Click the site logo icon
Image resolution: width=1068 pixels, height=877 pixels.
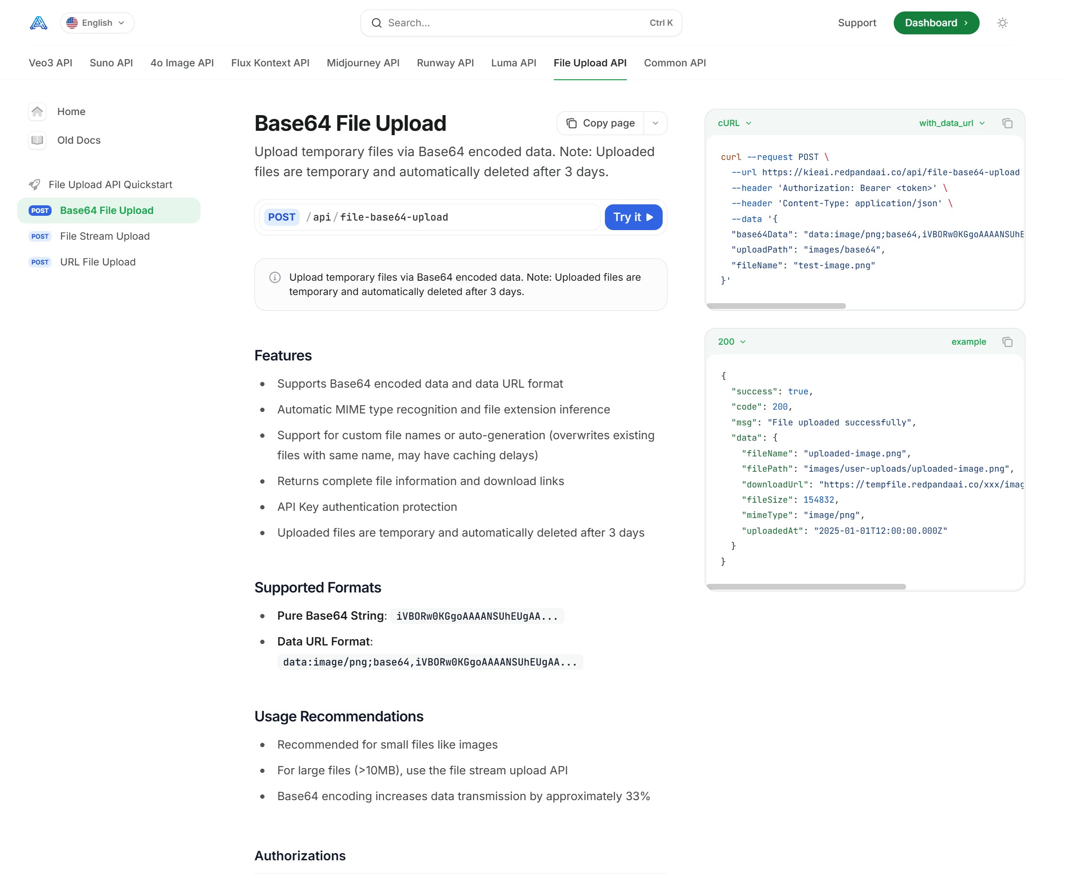pos(38,23)
